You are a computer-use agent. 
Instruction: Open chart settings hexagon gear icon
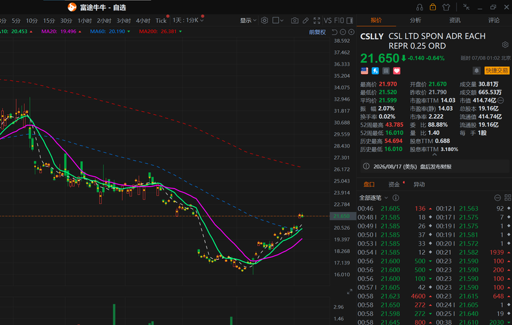(264, 20)
